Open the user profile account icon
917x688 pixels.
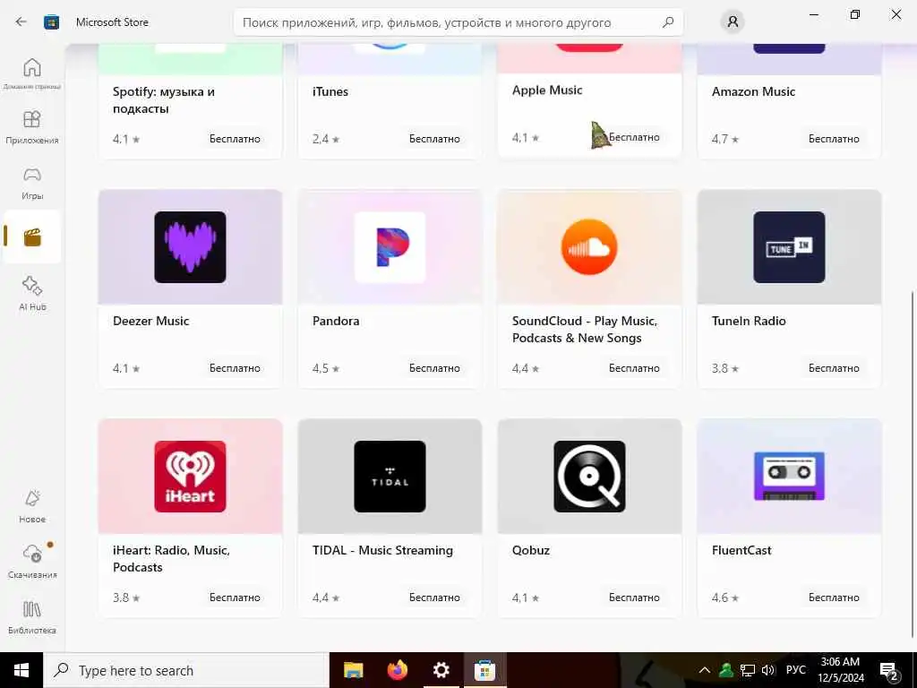733,22
